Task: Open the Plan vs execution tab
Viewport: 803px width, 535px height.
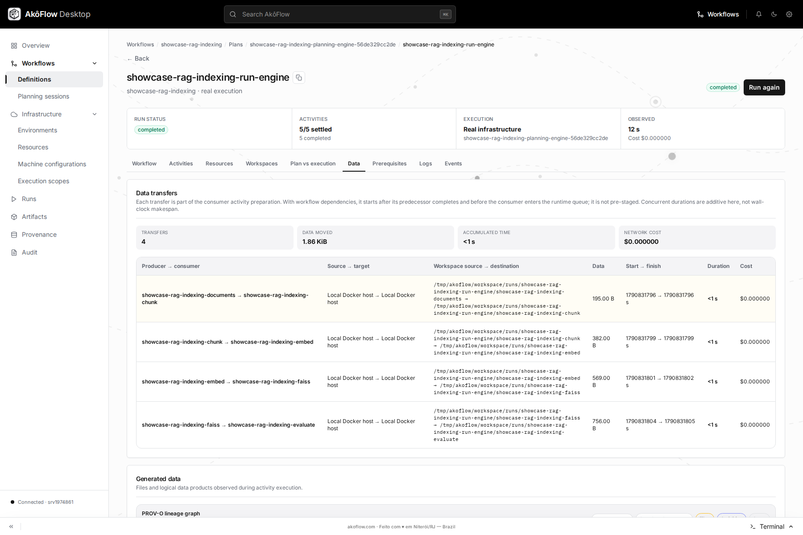Action: [313, 164]
